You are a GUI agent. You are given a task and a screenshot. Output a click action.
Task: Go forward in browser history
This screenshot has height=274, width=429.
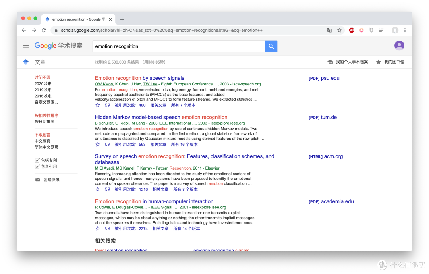point(34,30)
